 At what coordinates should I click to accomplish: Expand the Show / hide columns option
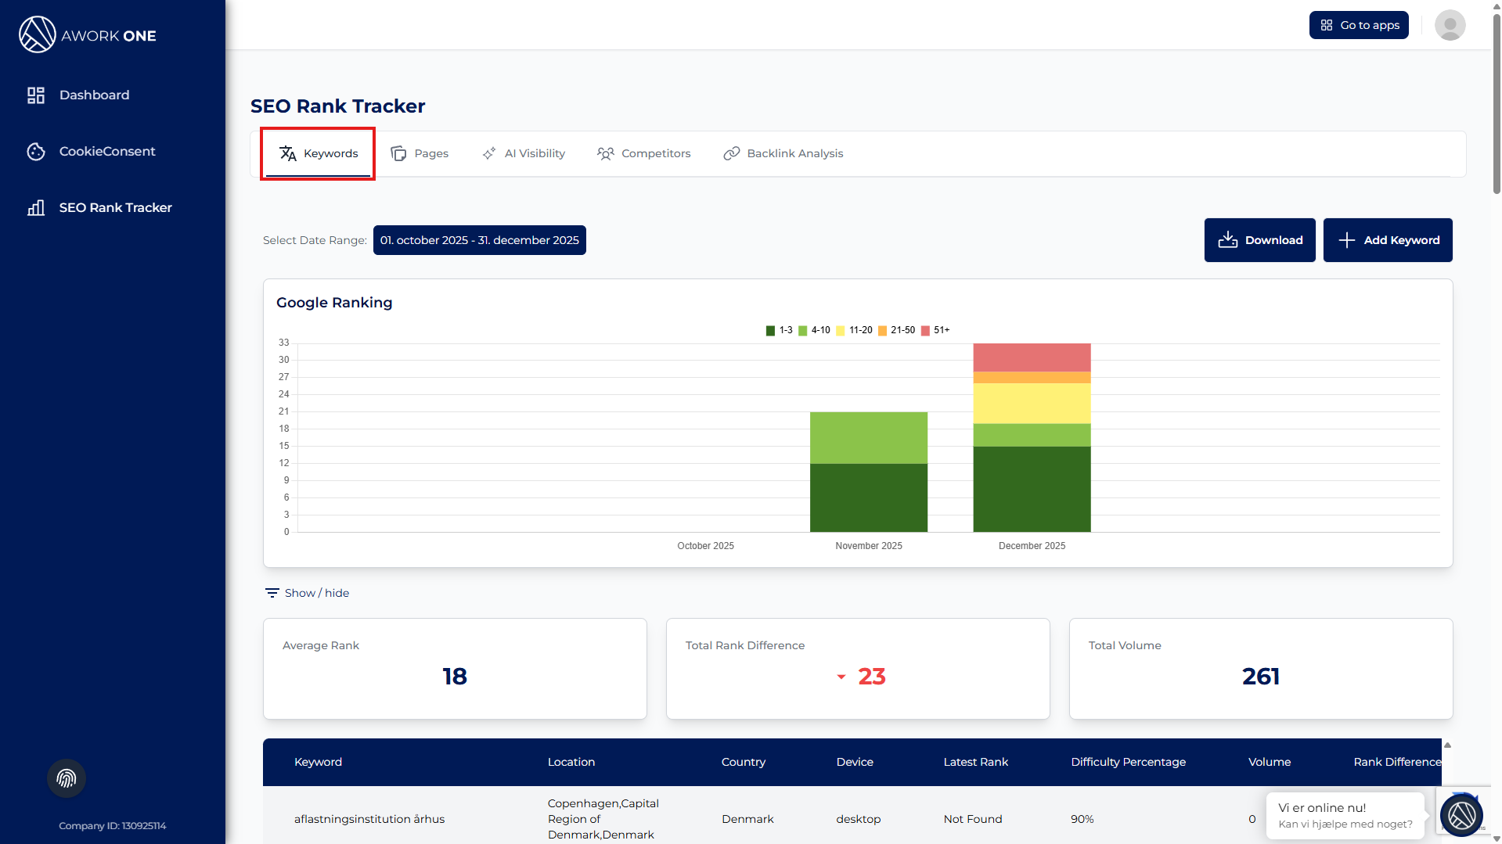point(316,593)
